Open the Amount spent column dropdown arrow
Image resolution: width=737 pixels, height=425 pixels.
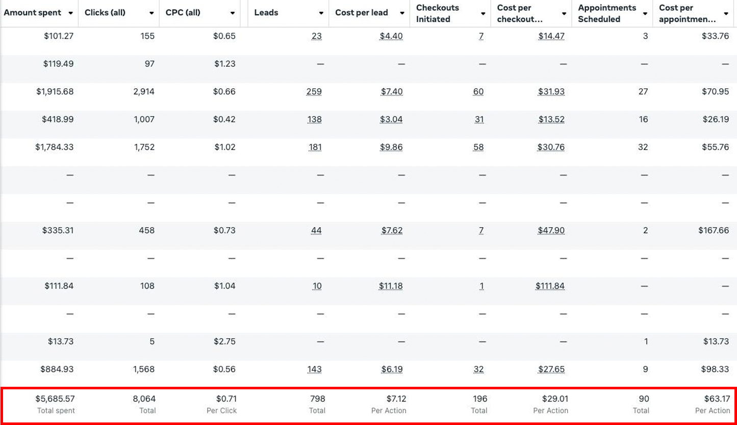coord(70,13)
